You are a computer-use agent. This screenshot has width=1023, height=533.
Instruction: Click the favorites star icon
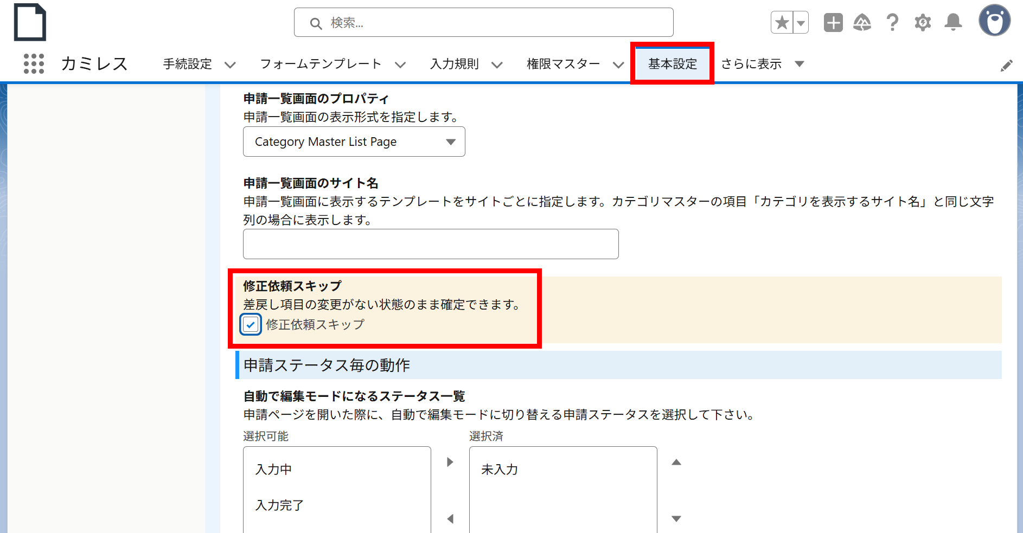click(x=782, y=23)
